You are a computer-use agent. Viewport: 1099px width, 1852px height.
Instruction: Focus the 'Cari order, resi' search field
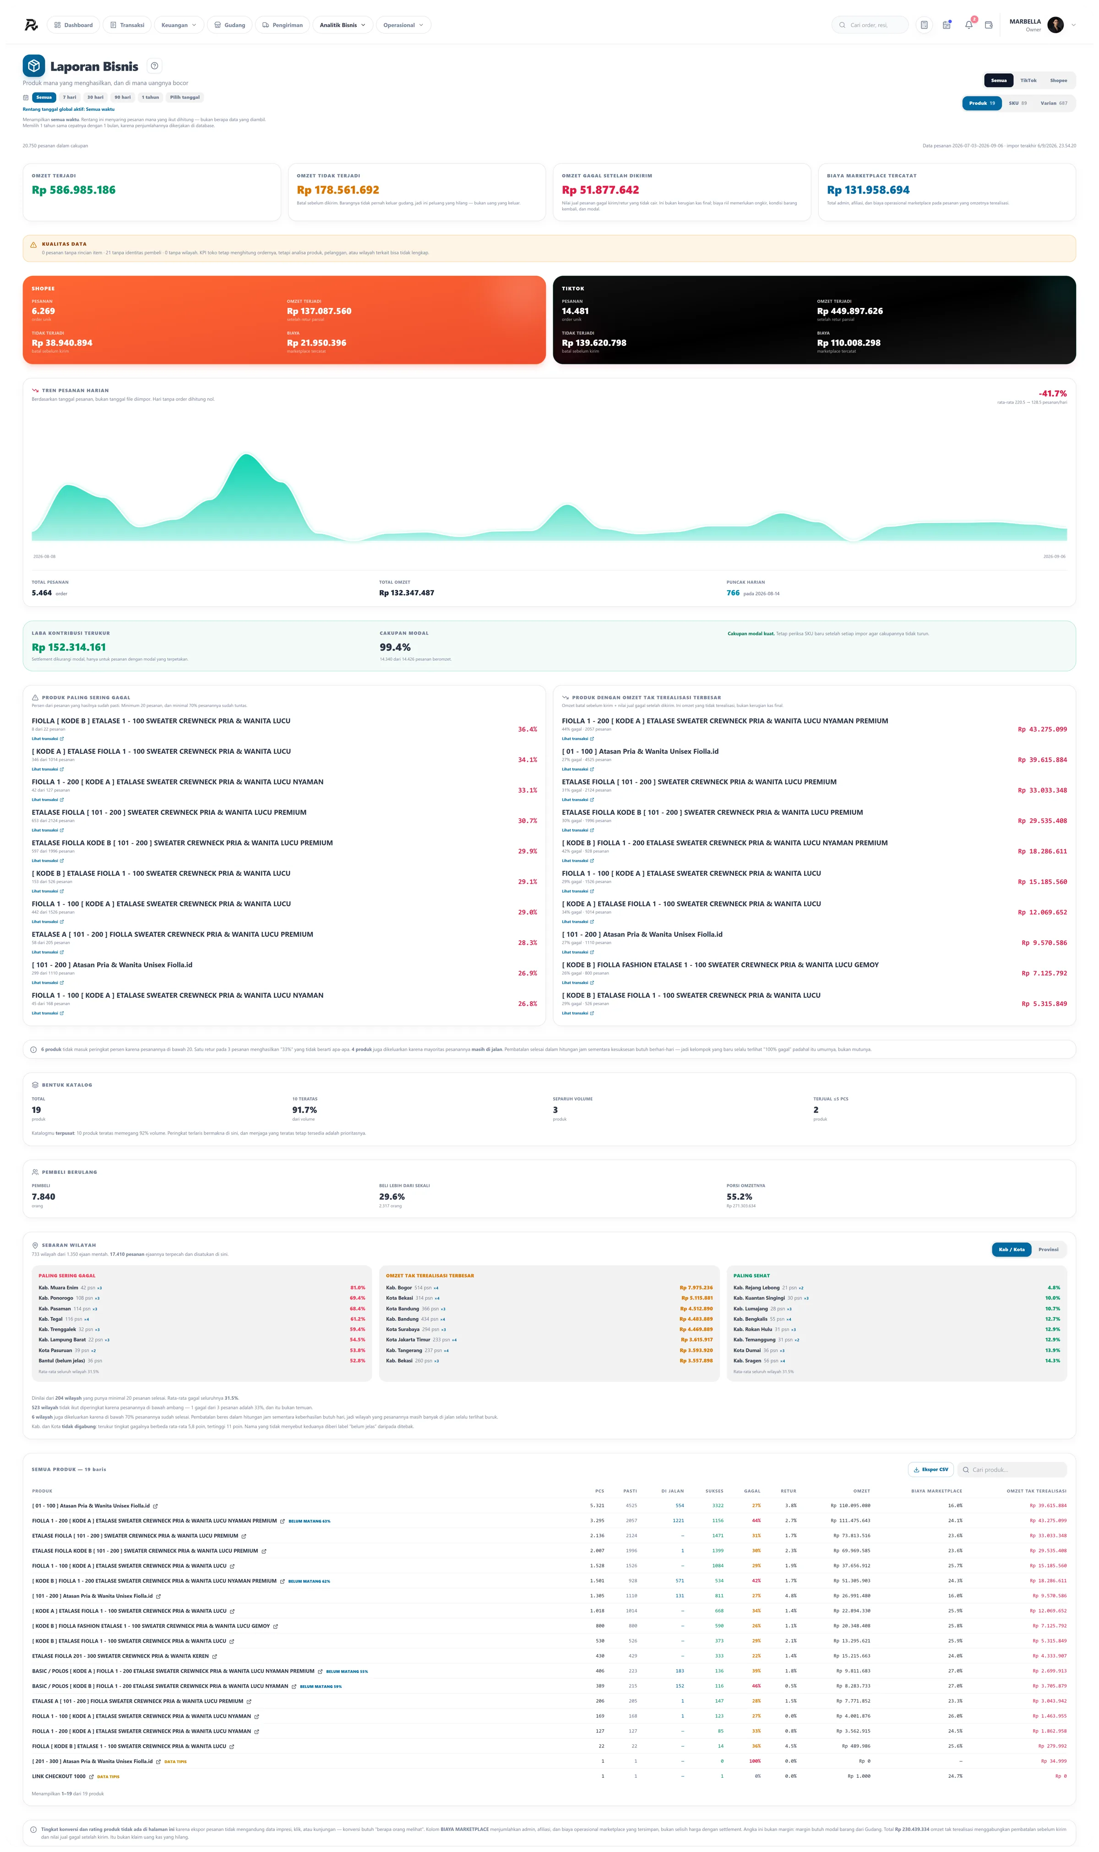[870, 25]
